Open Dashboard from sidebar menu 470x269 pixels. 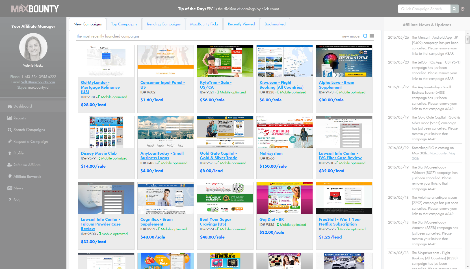coord(23,106)
